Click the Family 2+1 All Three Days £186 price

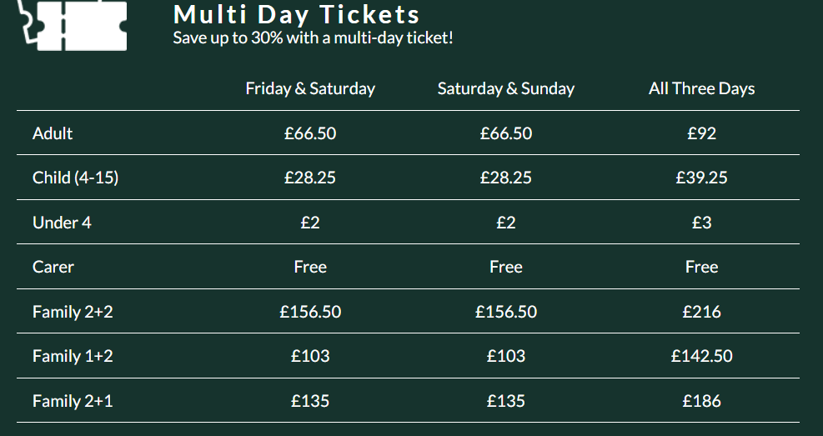click(x=701, y=401)
